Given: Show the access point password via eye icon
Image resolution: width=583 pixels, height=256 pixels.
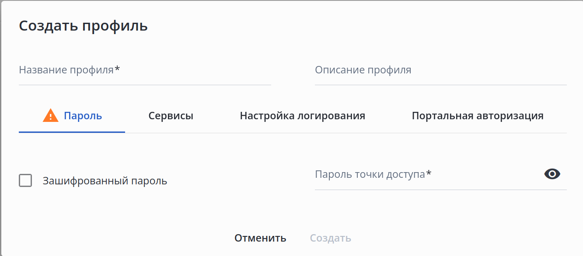Looking at the screenshot, I should coord(552,174).
